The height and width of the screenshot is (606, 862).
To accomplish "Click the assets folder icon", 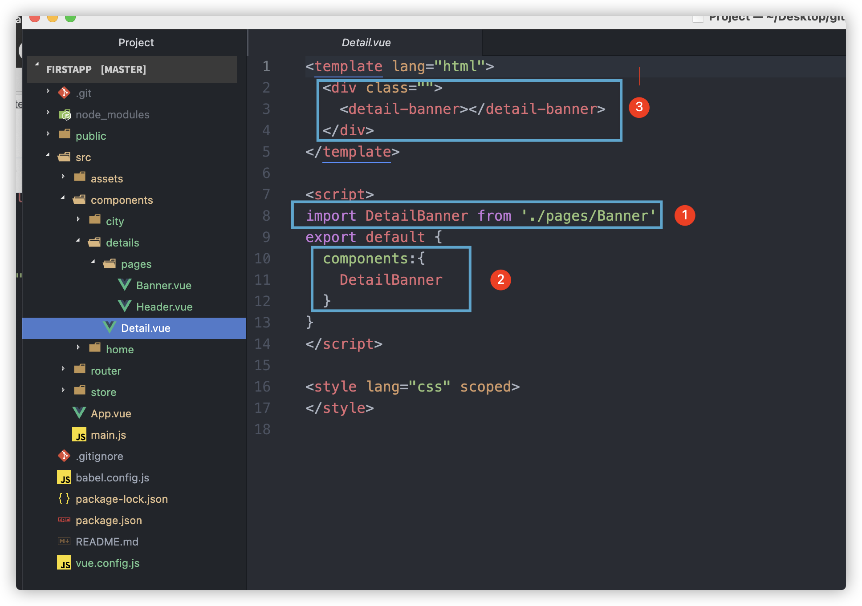I will tap(80, 177).
